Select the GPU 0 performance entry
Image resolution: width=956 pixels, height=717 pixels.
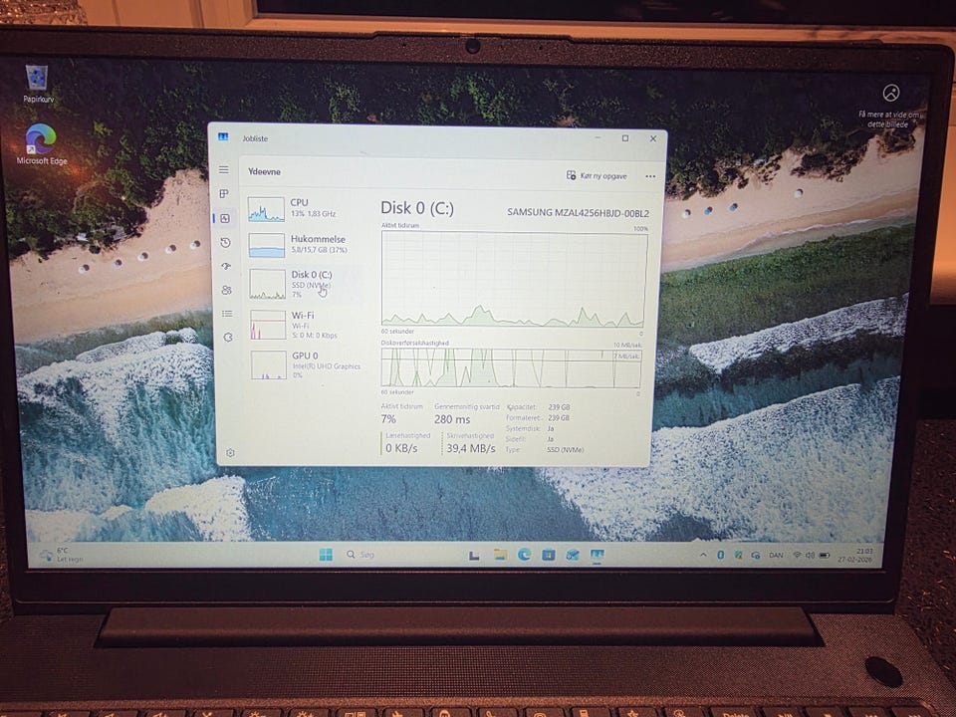pyautogui.click(x=306, y=364)
